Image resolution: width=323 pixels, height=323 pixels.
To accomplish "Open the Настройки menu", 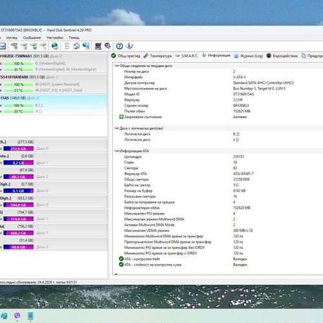I will pyautogui.click(x=55, y=37).
